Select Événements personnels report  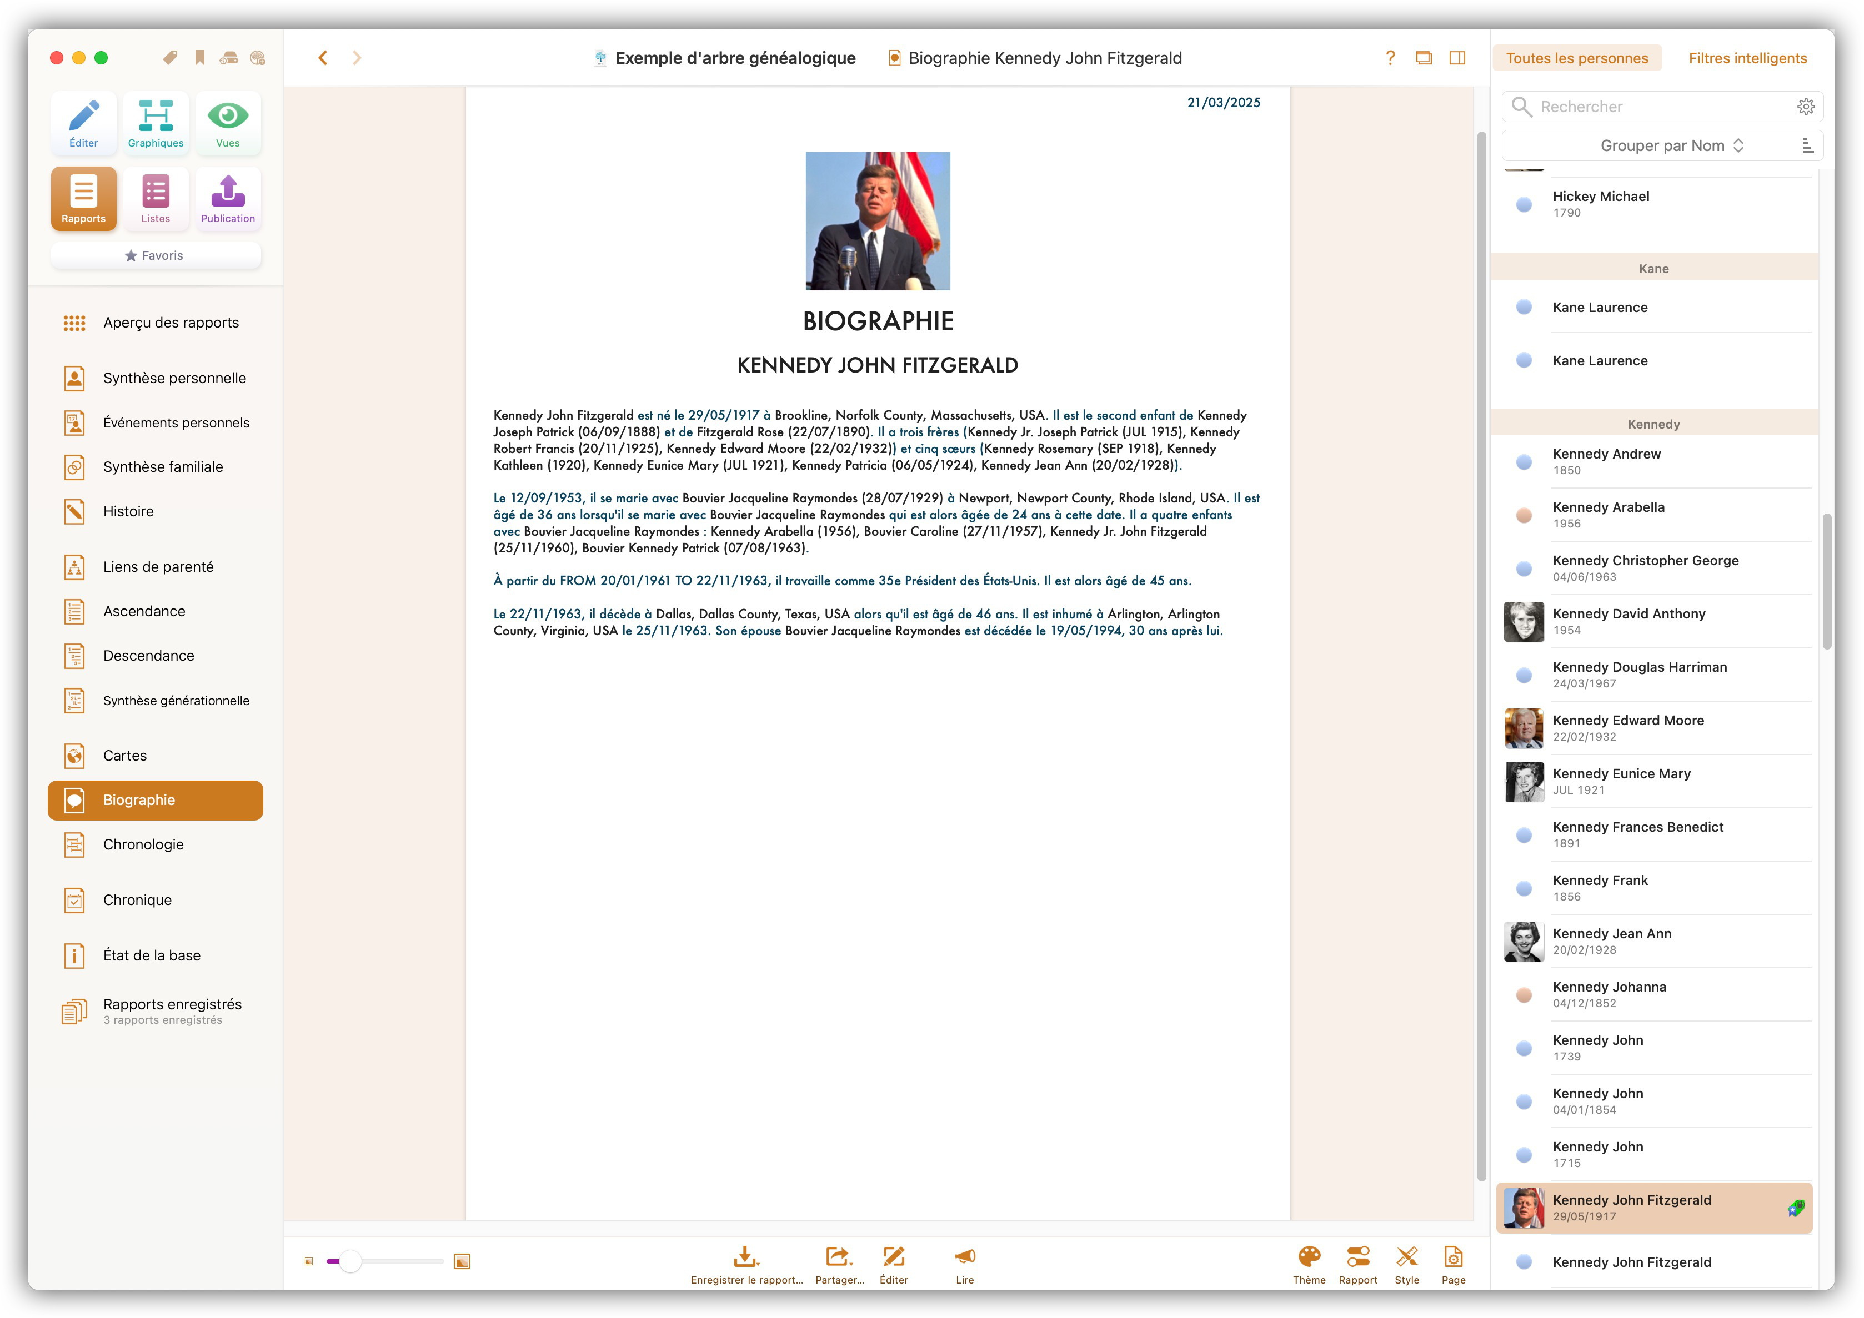156,423
